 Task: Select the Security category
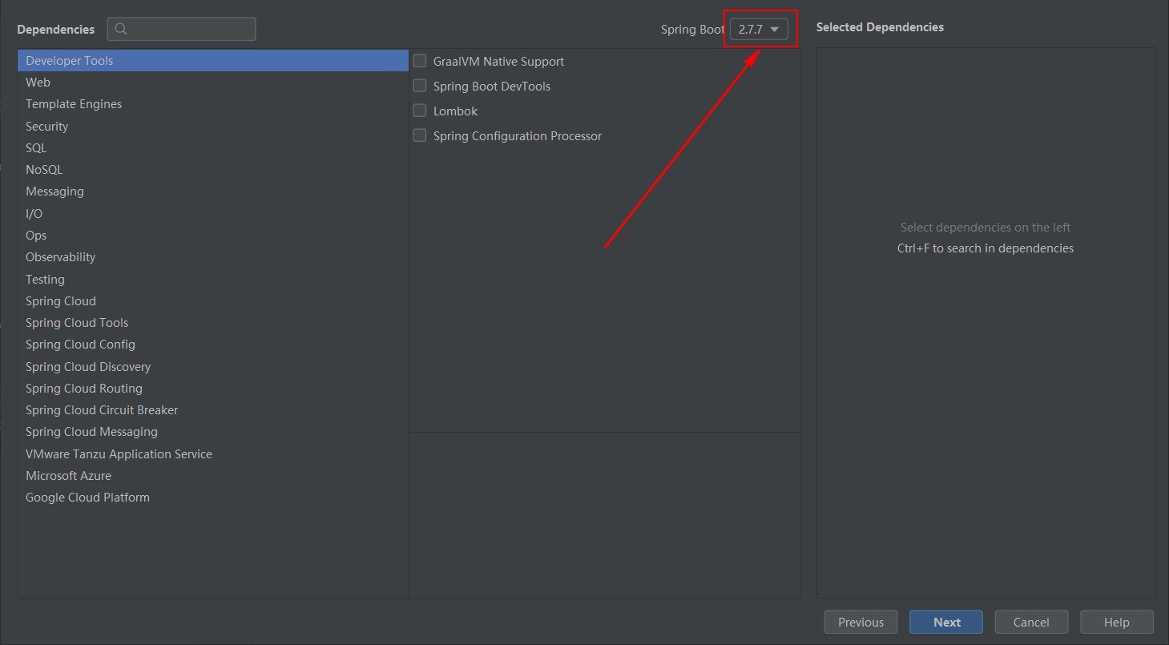pos(213,127)
